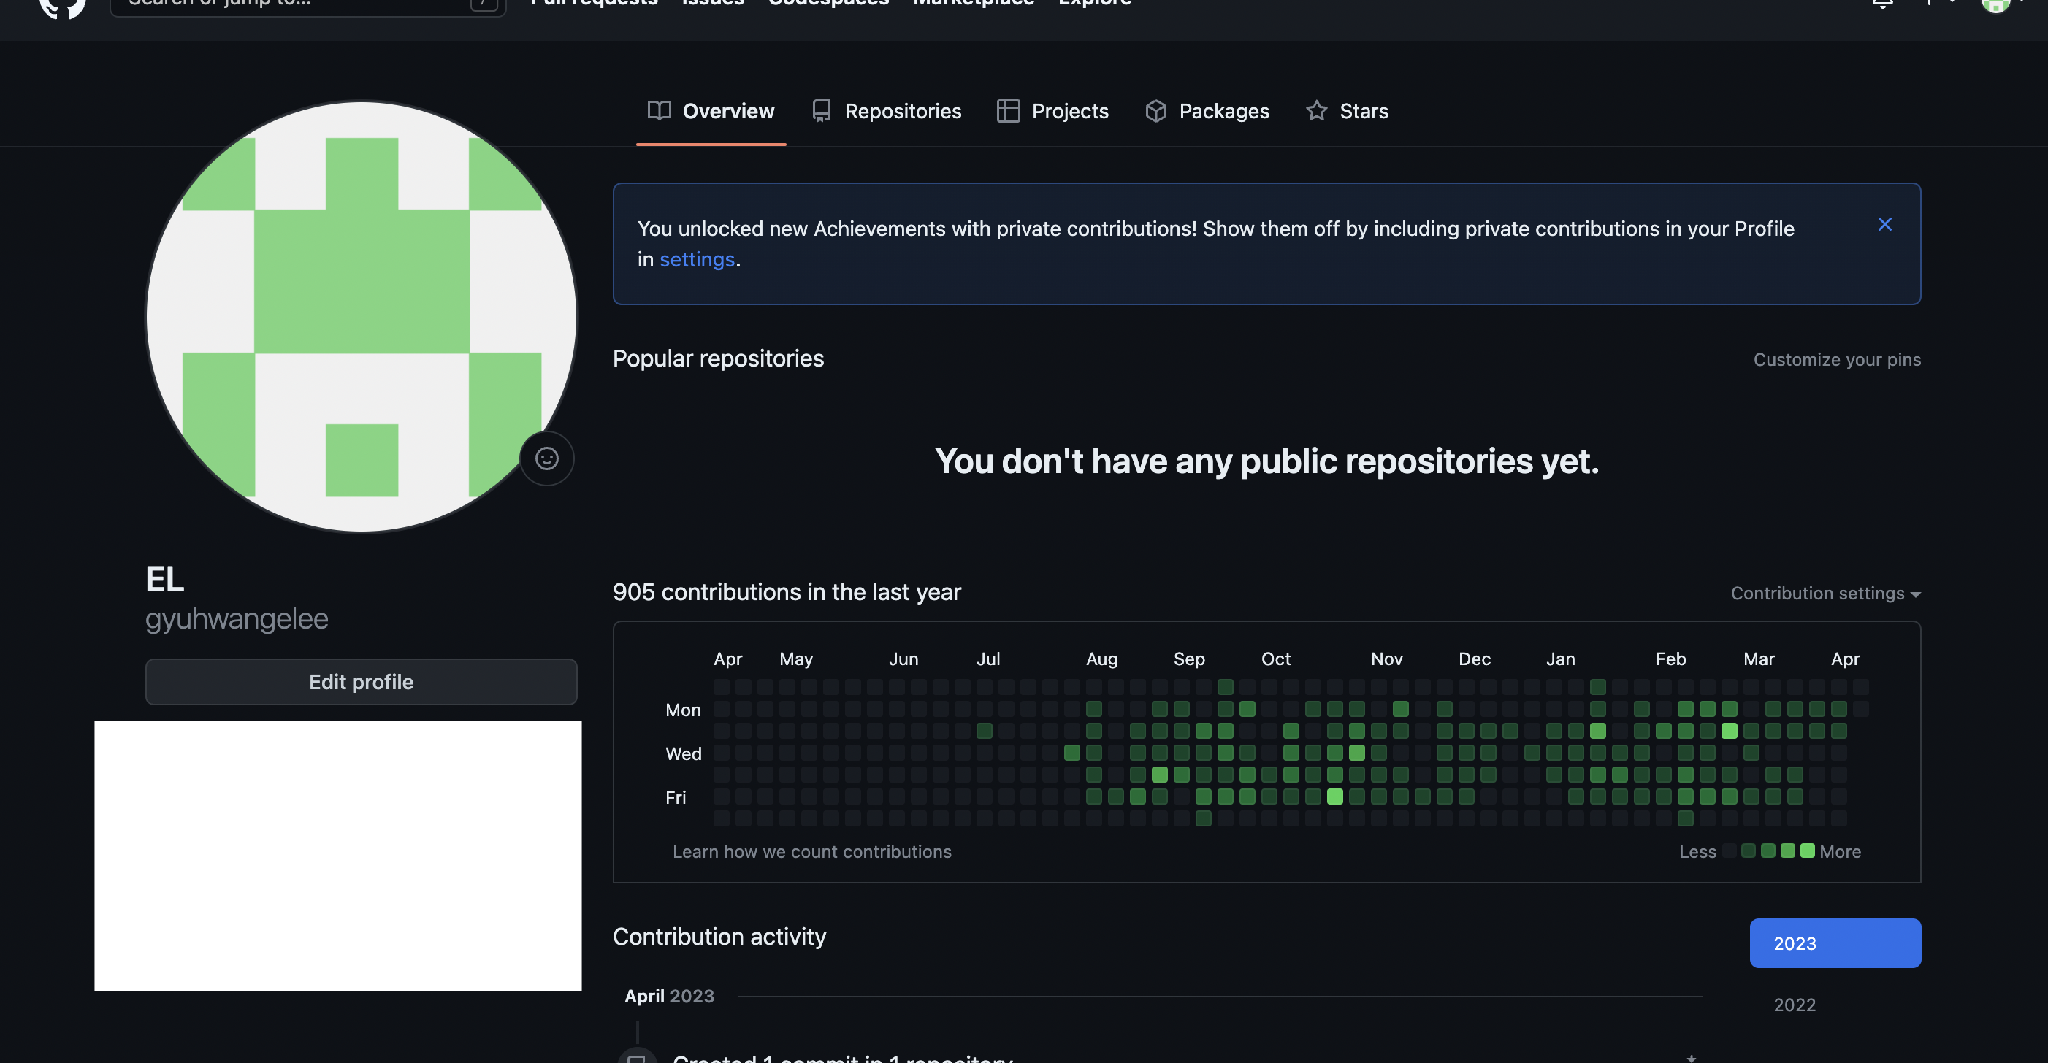Click the '905 contributions in the last year' heading
This screenshot has width=2048, height=1063.
point(787,592)
